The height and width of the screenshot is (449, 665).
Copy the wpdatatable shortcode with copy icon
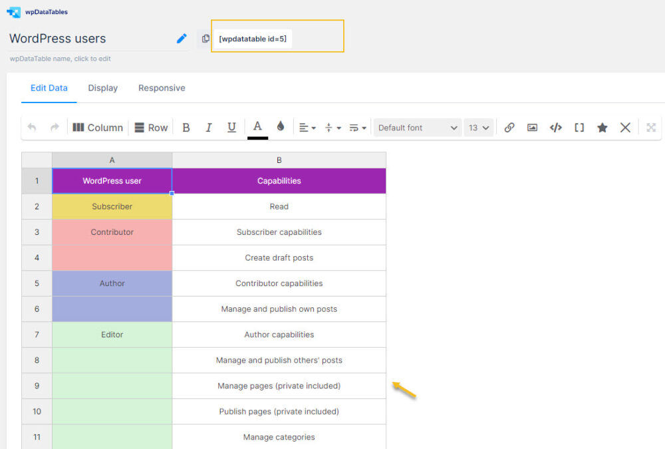[205, 39]
